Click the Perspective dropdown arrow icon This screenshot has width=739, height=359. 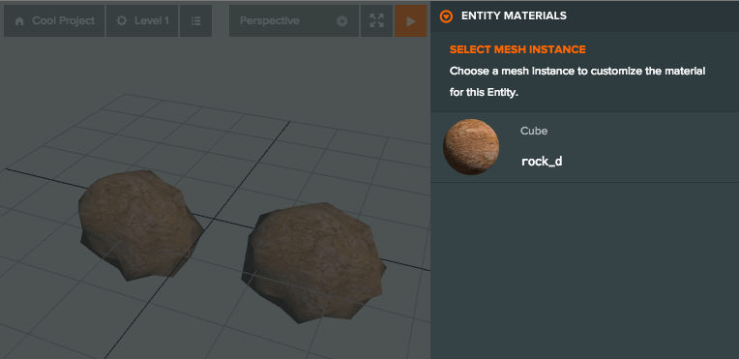coord(342,21)
